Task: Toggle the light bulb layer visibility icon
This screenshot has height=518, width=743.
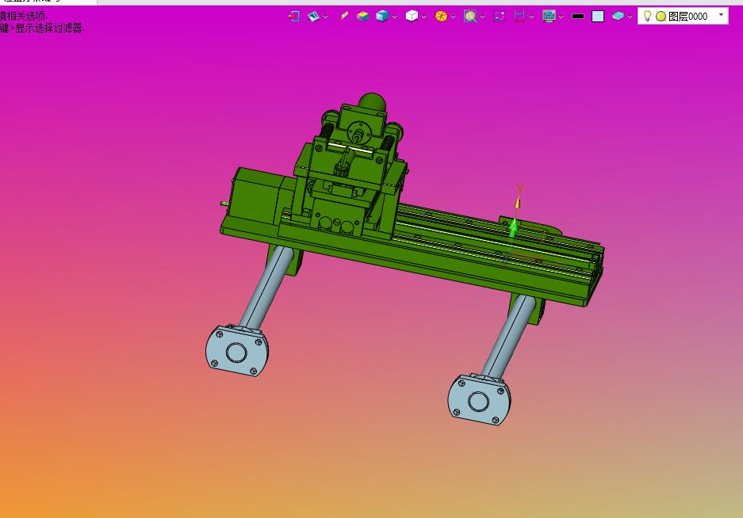Action: click(x=647, y=16)
